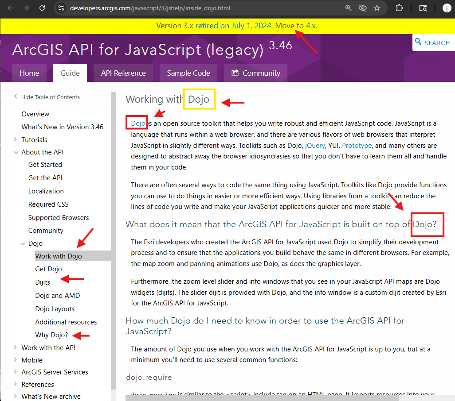Open Dojo and AMD in sidebar
This screenshot has height=401, width=455.
58,295
